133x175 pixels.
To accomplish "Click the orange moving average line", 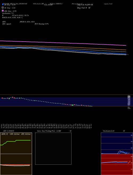I will [63, 47].
